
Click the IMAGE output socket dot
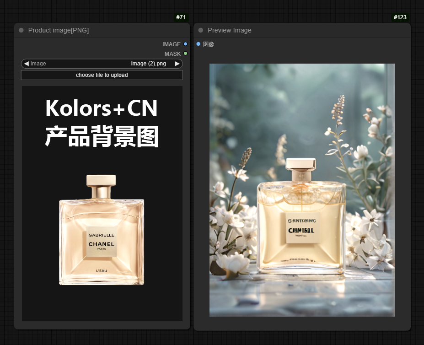(x=186, y=44)
